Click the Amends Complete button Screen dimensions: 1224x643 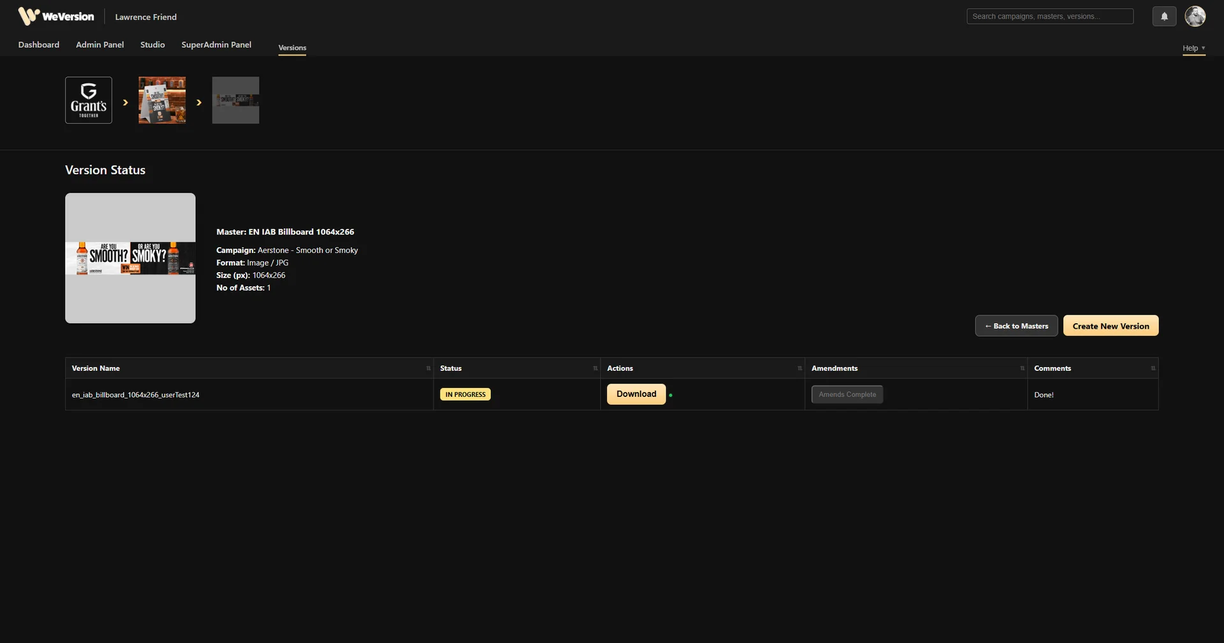847,394
